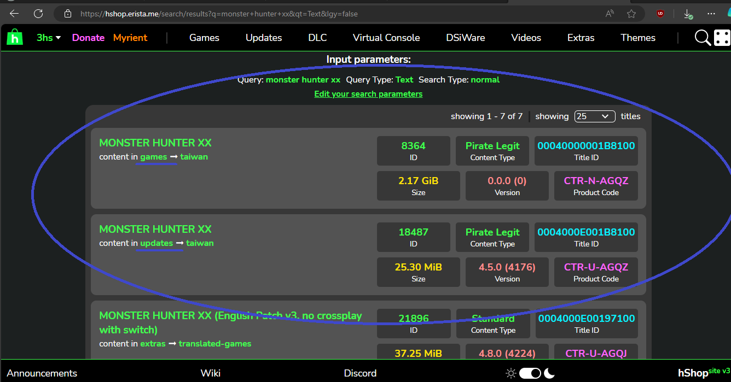Image resolution: width=731 pixels, height=382 pixels.
Task: Click the updates category link in second result
Action: pyautogui.click(x=156, y=243)
